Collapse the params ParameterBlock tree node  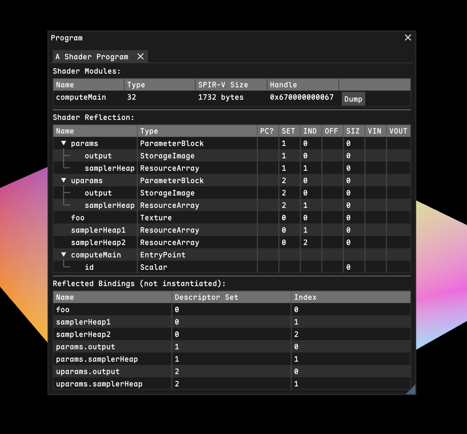pyautogui.click(x=64, y=143)
